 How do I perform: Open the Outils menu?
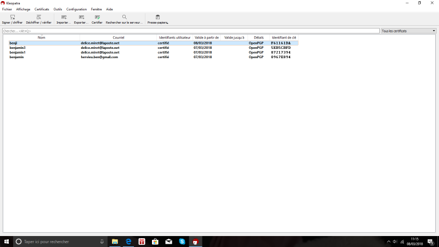click(x=58, y=9)
